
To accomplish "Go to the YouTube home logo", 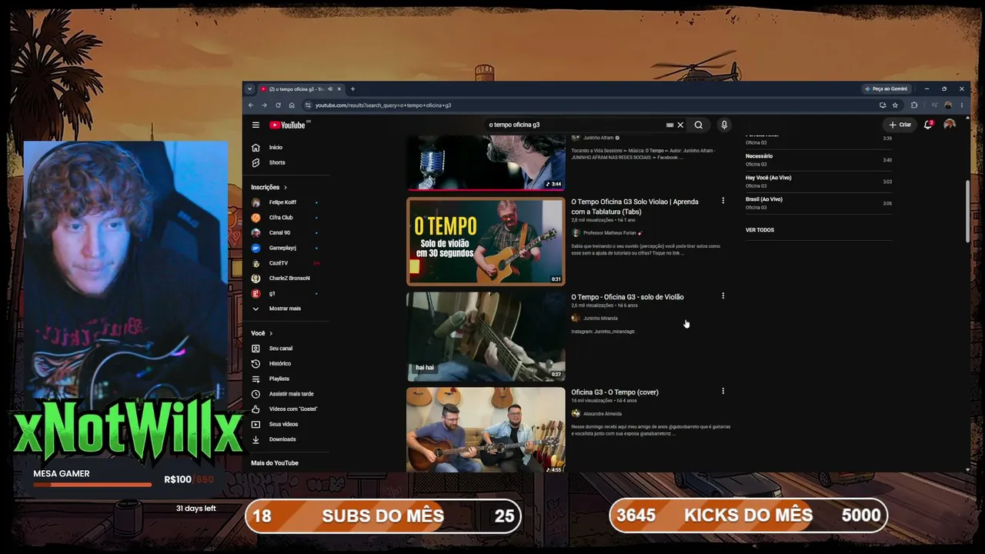I will pos(288,125).
